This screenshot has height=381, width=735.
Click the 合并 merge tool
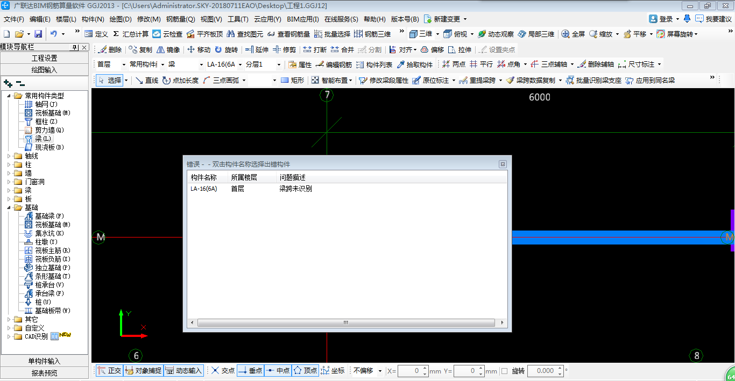point(342,49)
